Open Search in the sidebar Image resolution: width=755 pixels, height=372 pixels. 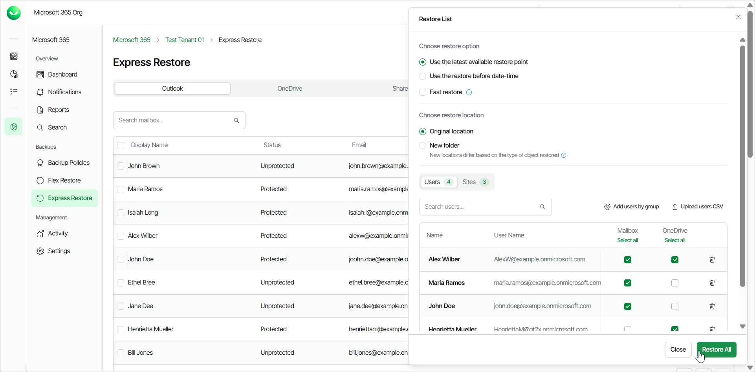click(x=64, y=127)
